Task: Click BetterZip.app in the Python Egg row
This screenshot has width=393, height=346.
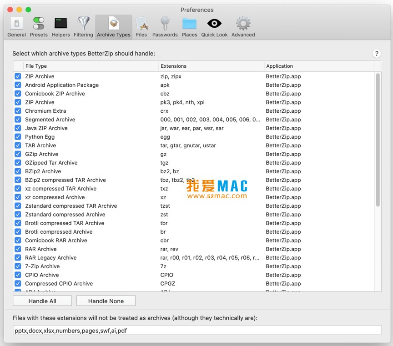Action: [283, 137]
